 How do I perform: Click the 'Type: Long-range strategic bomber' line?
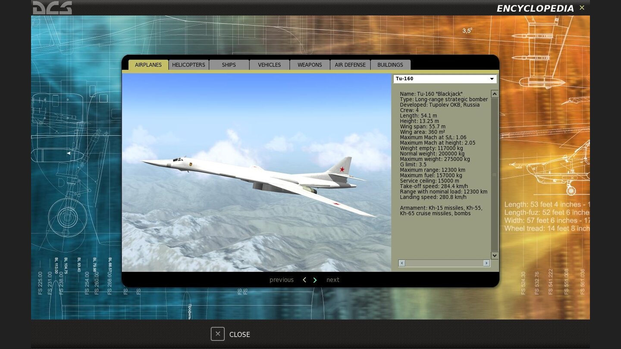coord(444,100)
